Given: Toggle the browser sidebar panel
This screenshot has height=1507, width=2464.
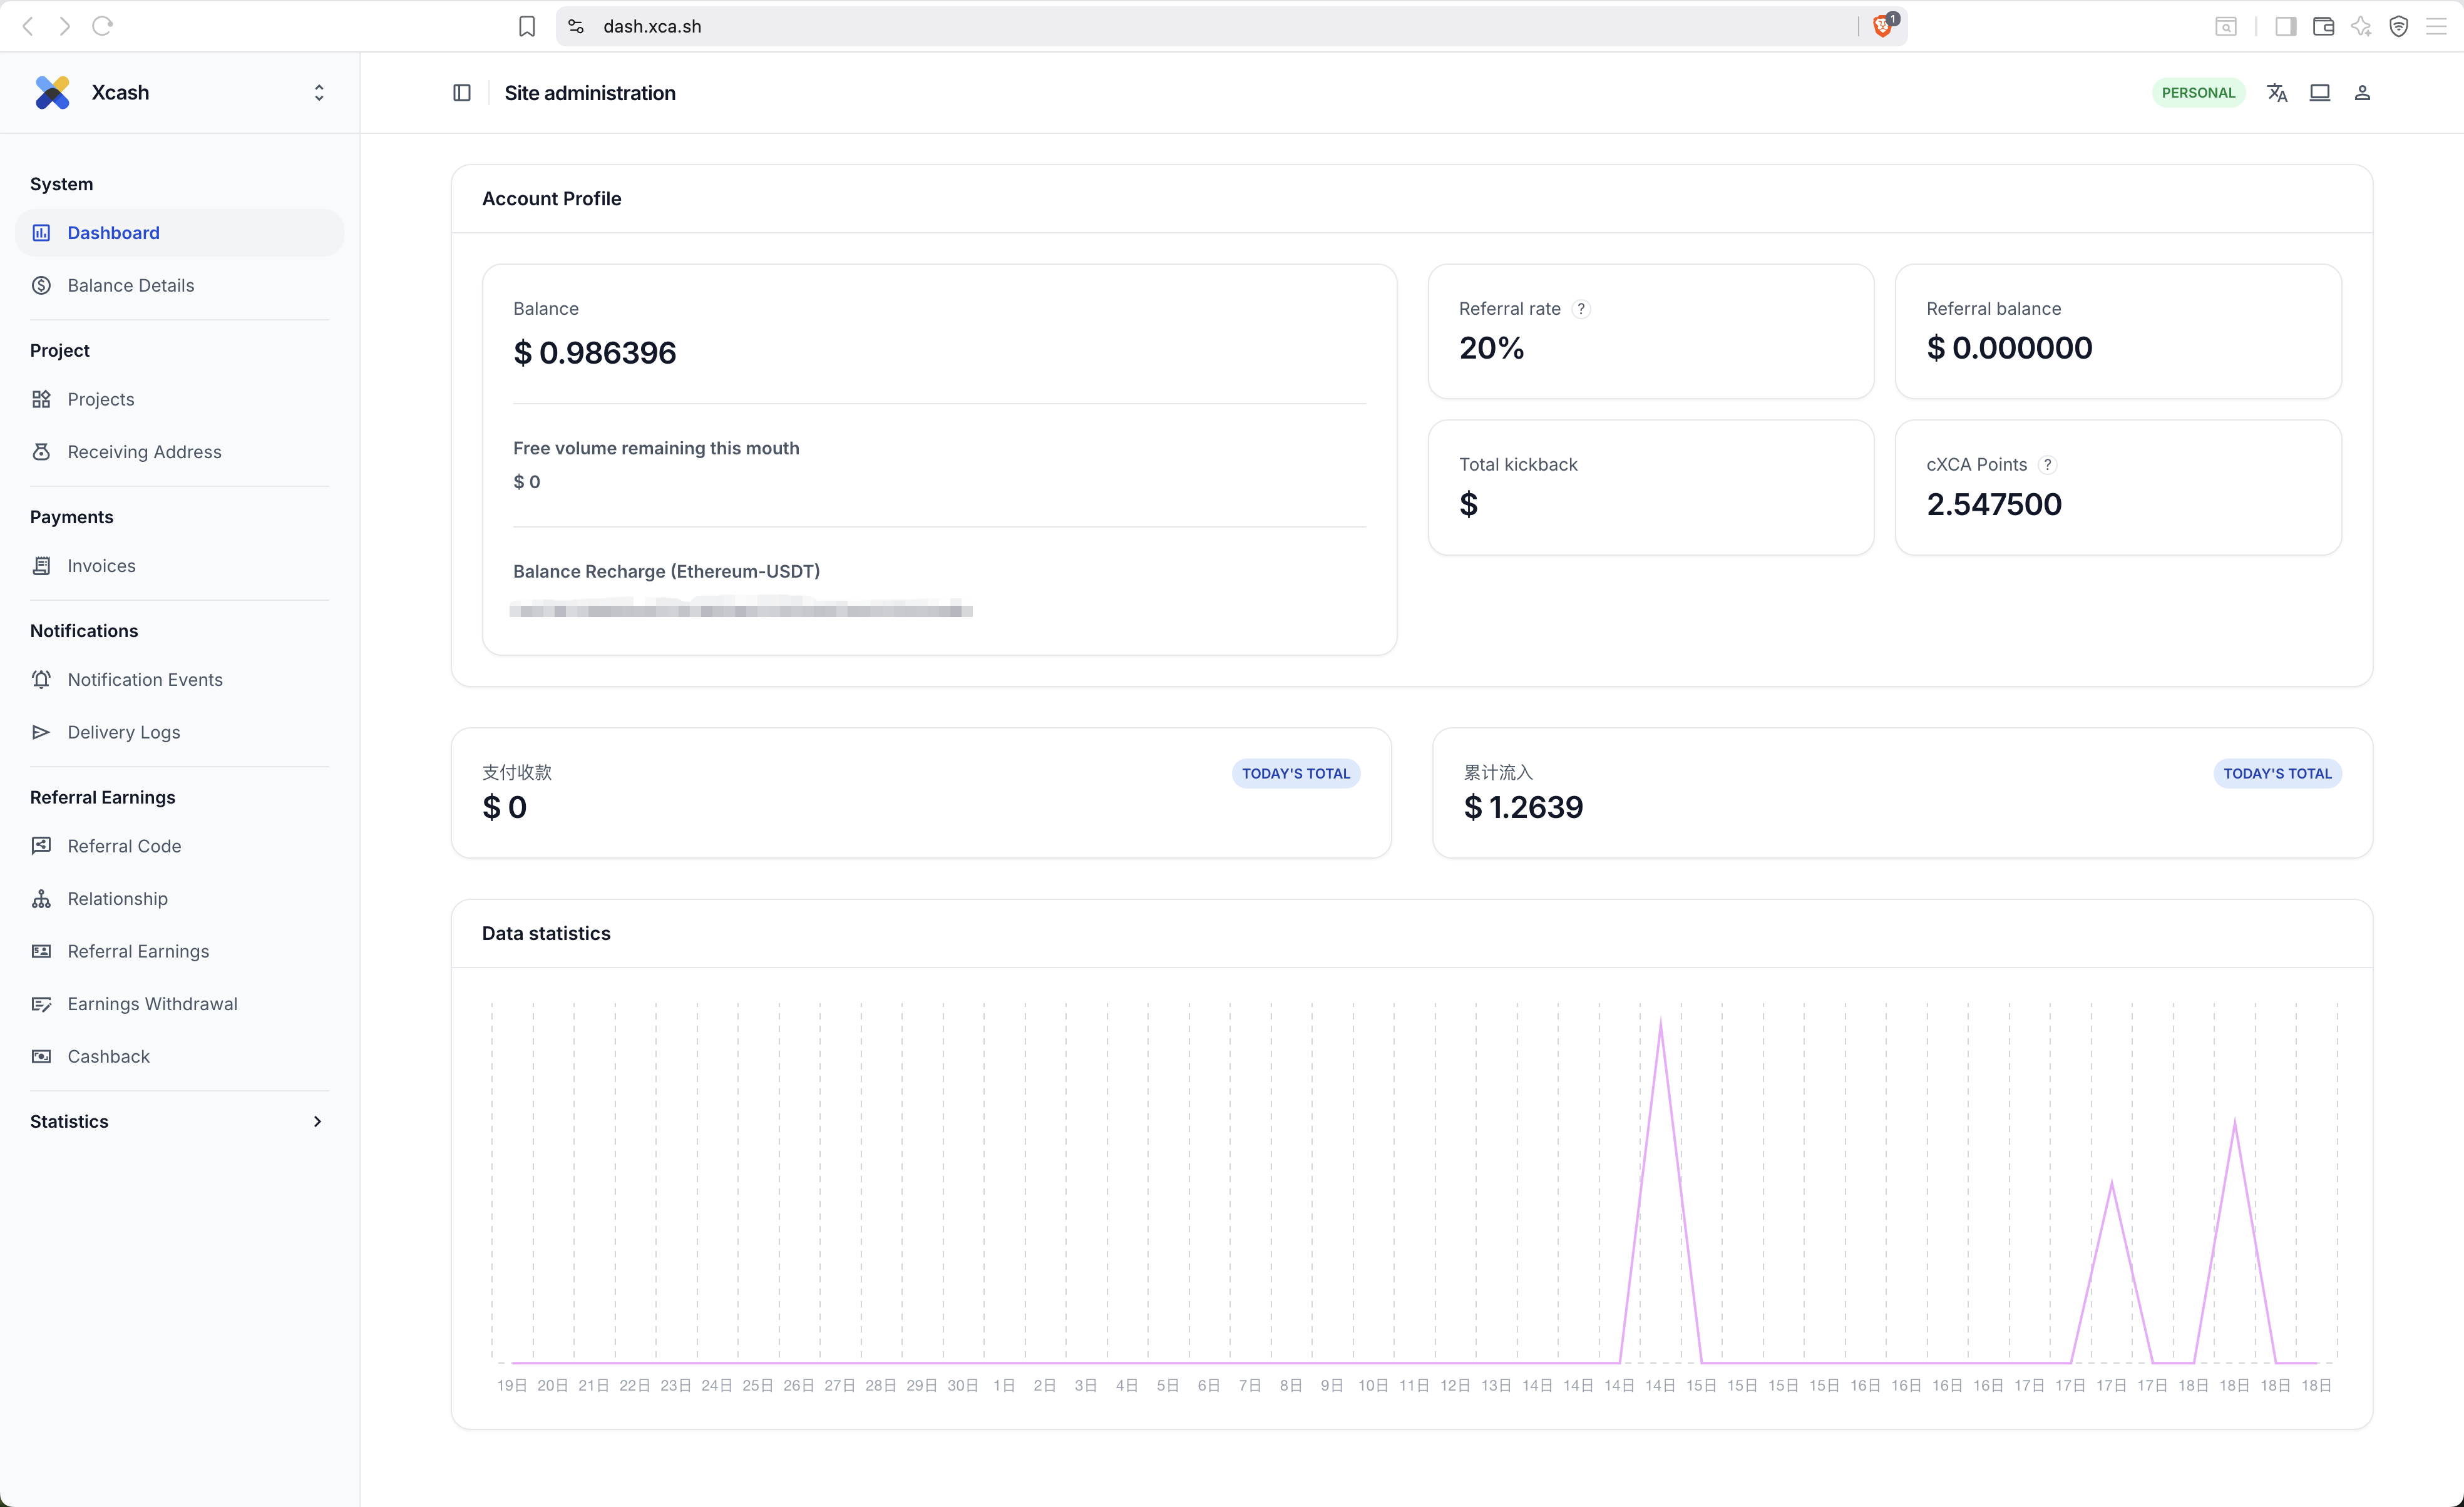Looking at the screenshot, I should click(x=2285, y=26).
